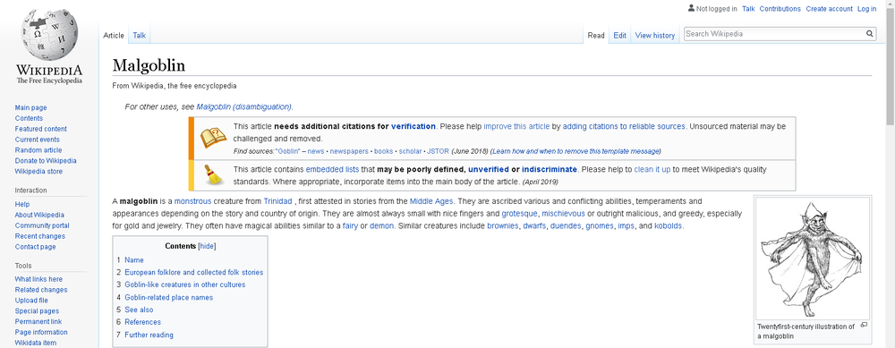Open What links here

[38, 279]
